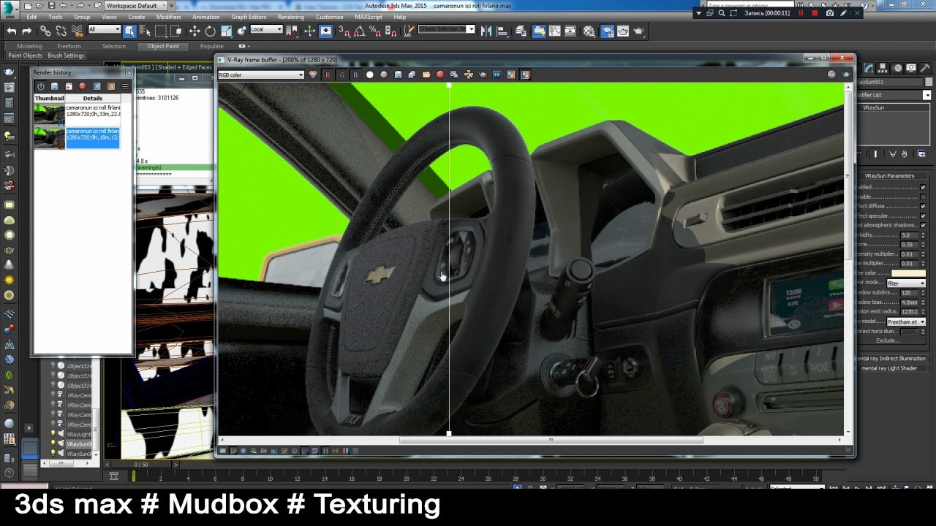Switch to alpha channel white circle in frame buffer
Viewport: 936px width, 526px height.
tap(369, 75)
